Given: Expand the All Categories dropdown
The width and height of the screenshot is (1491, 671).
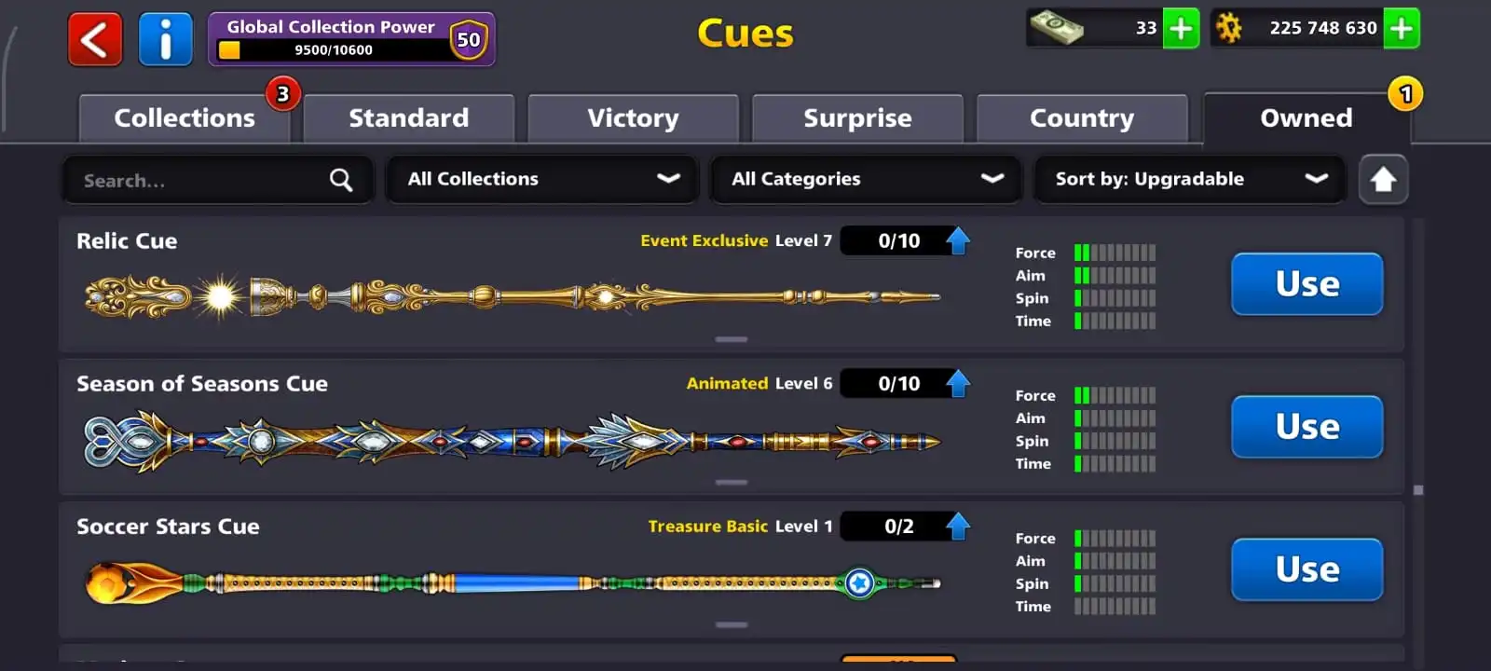Looking at the screenshot, I should [x=866, y=179].
